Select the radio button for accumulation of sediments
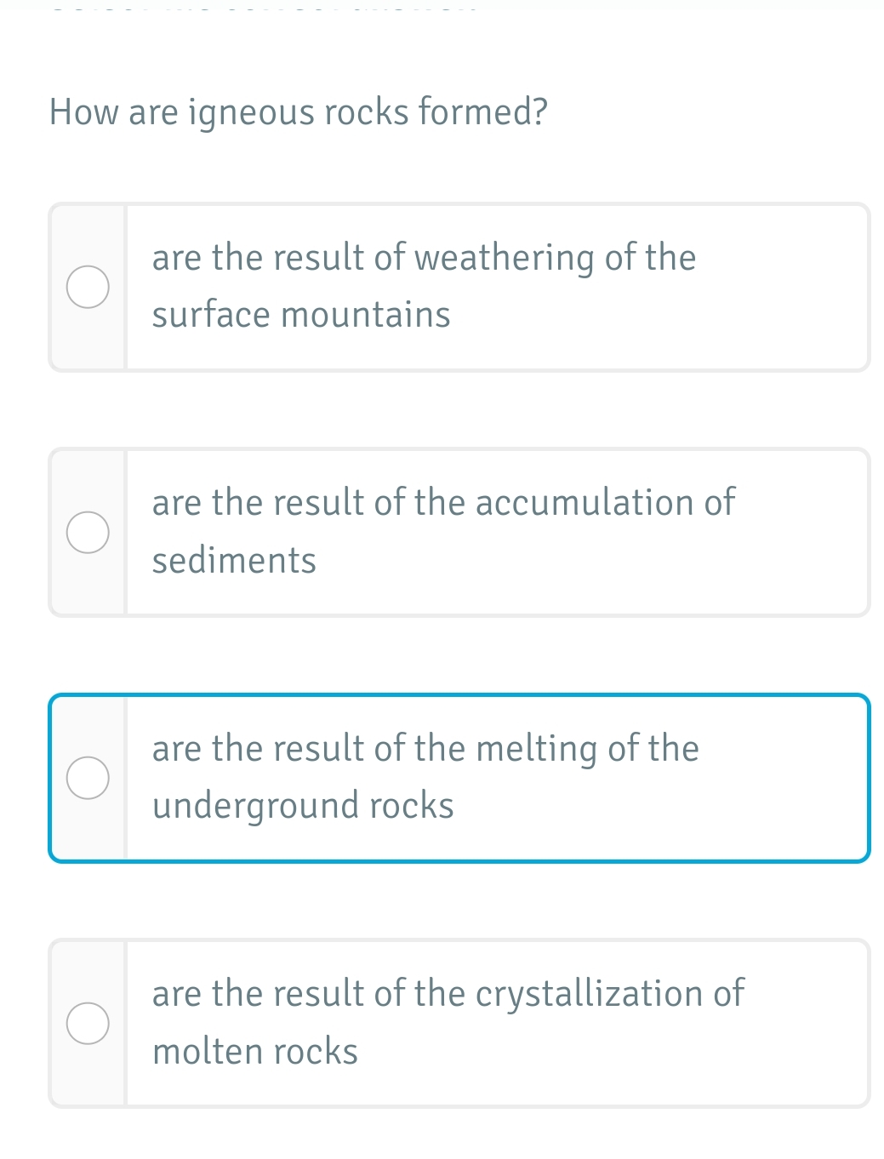Screen dimensions: 884x1159 pyautogui.click(x=88, y=531)
